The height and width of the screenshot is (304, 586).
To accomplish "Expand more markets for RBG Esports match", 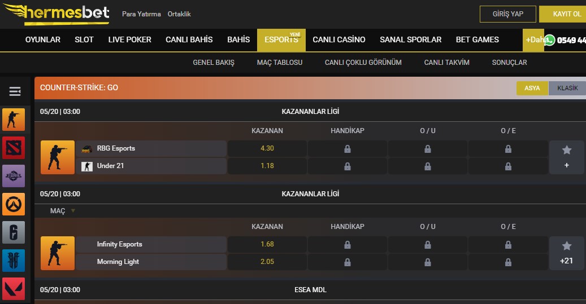I will 567,165.
